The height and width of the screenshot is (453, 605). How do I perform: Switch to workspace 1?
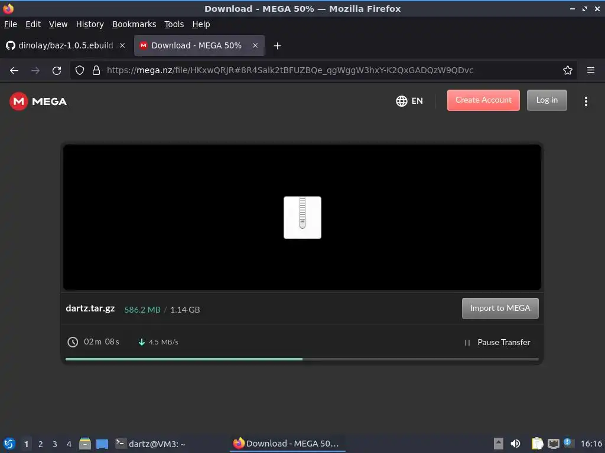point(26,444)
